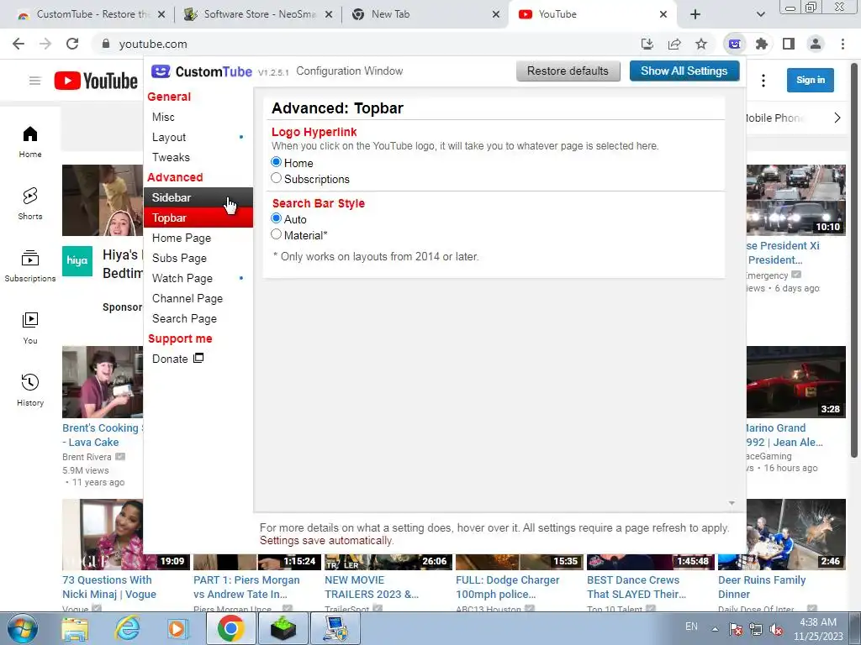861x645 pixels.
Task: Open the 3:28 red race car thumbnail
Action: (x=795, y=382)
